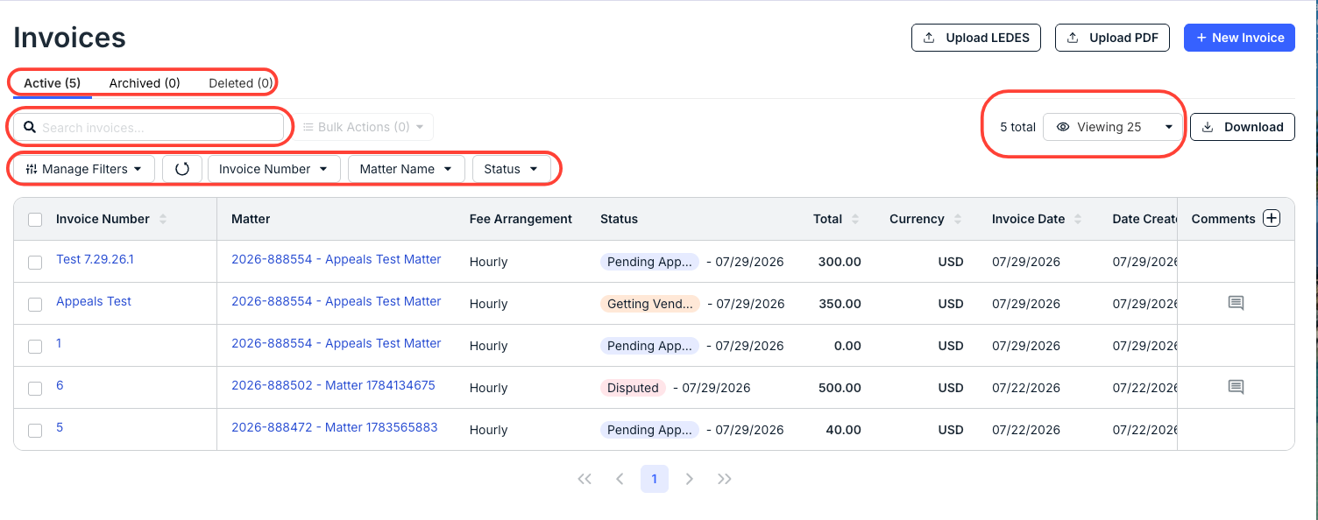Go to last page double-chevron icon

click(x=725, y=479)
